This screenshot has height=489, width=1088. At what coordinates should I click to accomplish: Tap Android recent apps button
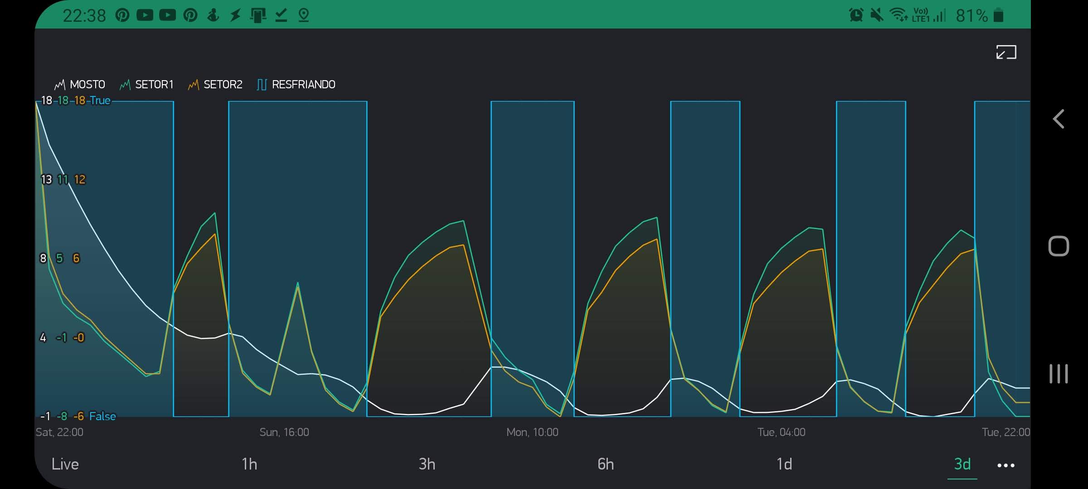coord(1059,374)
